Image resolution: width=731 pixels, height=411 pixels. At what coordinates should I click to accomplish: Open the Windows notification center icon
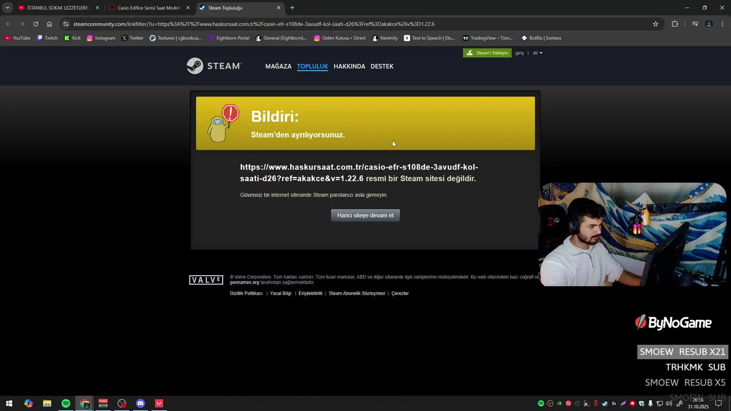coord(719,404)
